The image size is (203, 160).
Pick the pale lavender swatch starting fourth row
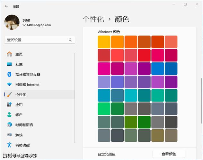click(x=104, y=82)
